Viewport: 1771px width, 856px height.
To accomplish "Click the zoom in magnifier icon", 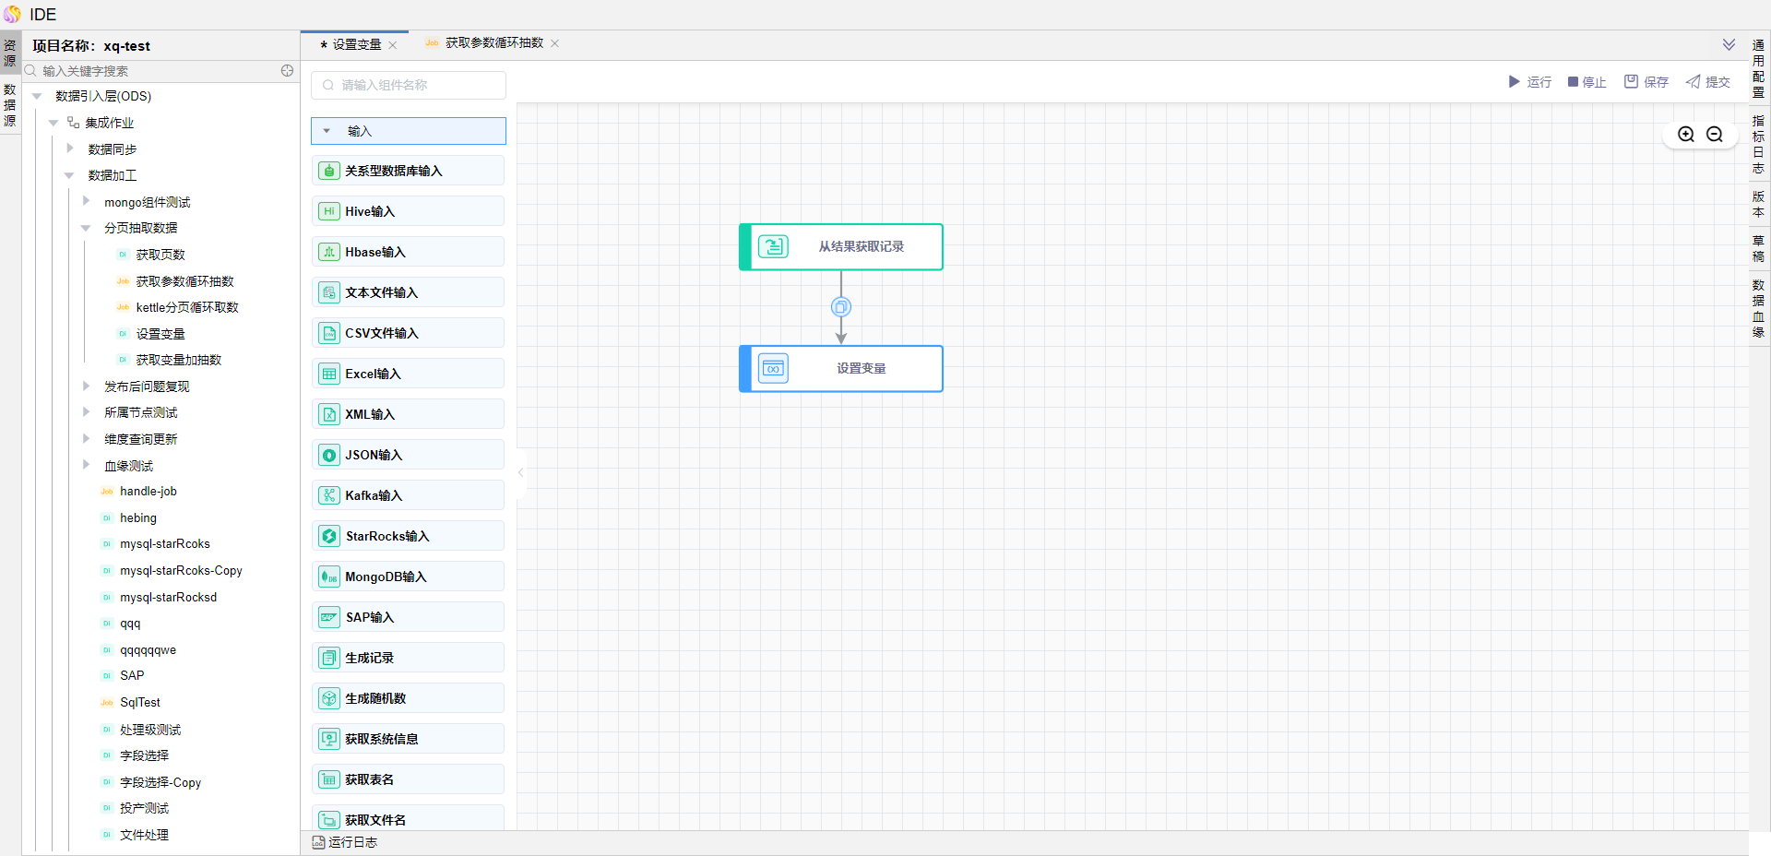I will (x=1685, y=135).
